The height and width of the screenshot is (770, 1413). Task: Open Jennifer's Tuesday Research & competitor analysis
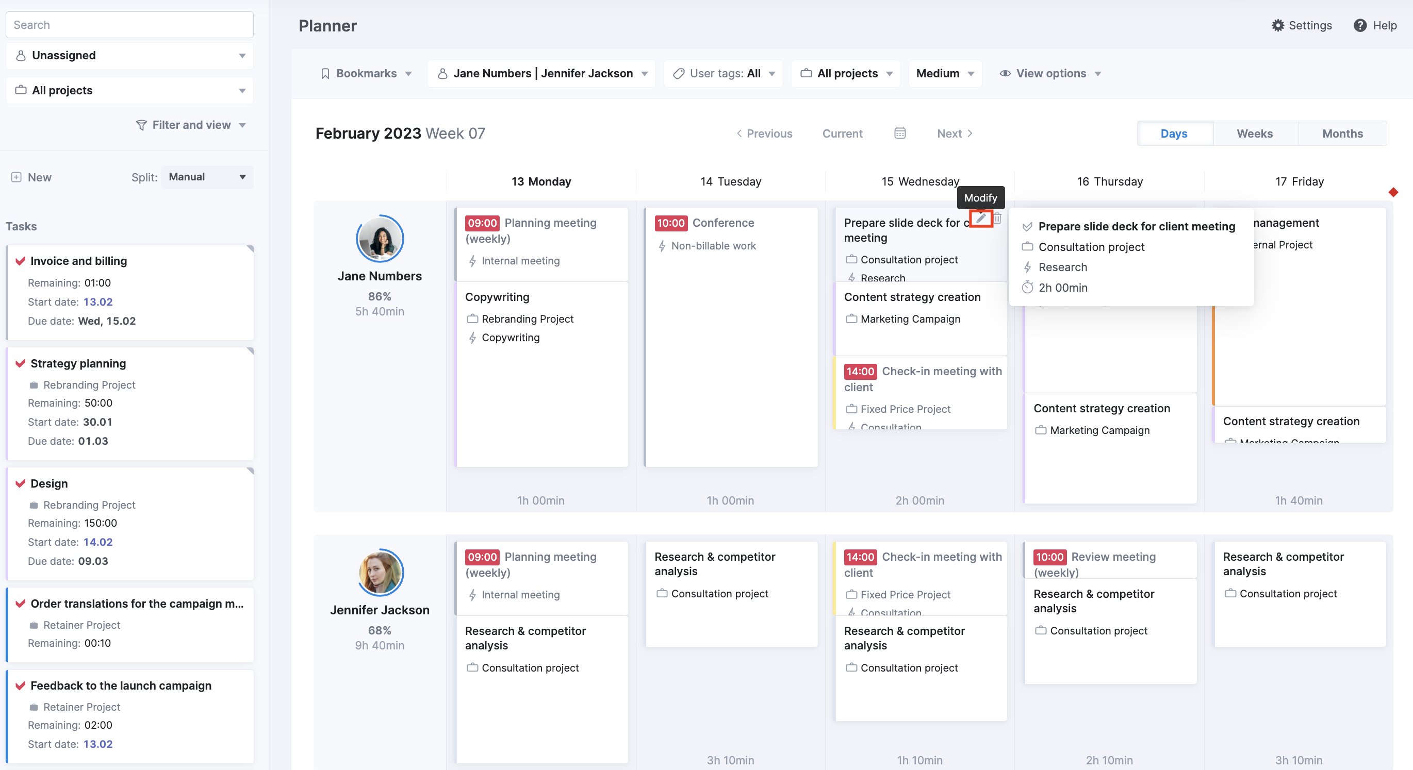click(x=731, y=595)
